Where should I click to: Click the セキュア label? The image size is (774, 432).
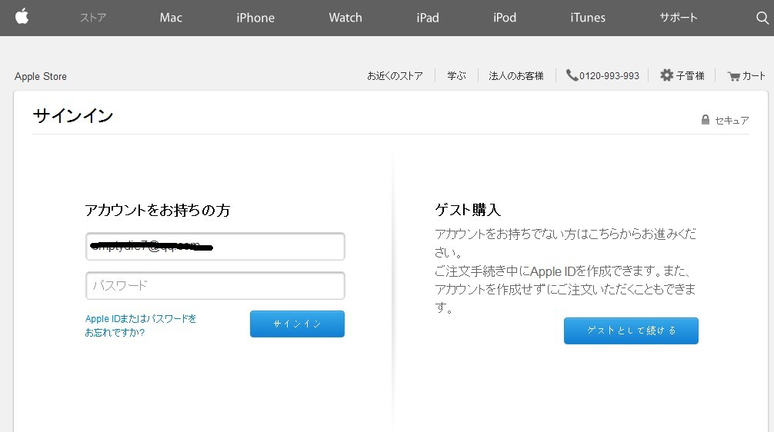point(732,121)
